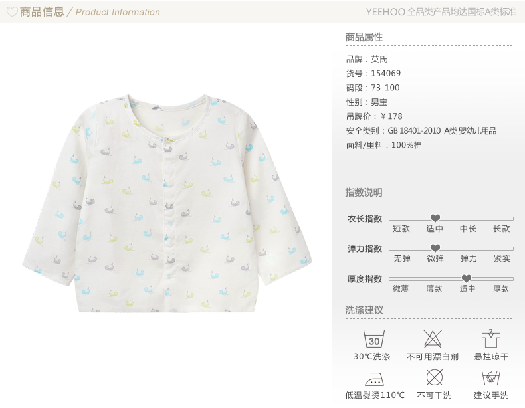Viewport: 525px width, 408px height.
Task: Click the heart marker on 弹力指数 slider
Action: 435,248
